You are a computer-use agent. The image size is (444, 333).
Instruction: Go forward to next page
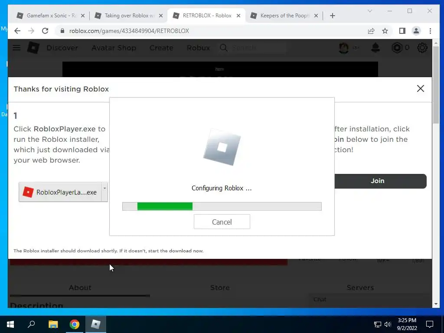tap(31, 31)
